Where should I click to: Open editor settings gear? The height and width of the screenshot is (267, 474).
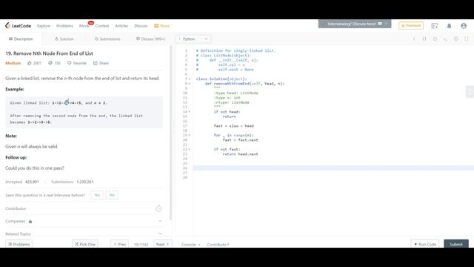[456, 39]
